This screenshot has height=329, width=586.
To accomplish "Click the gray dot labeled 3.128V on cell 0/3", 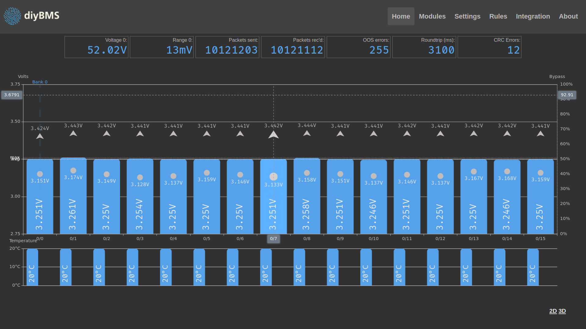I will coord(140,177).
